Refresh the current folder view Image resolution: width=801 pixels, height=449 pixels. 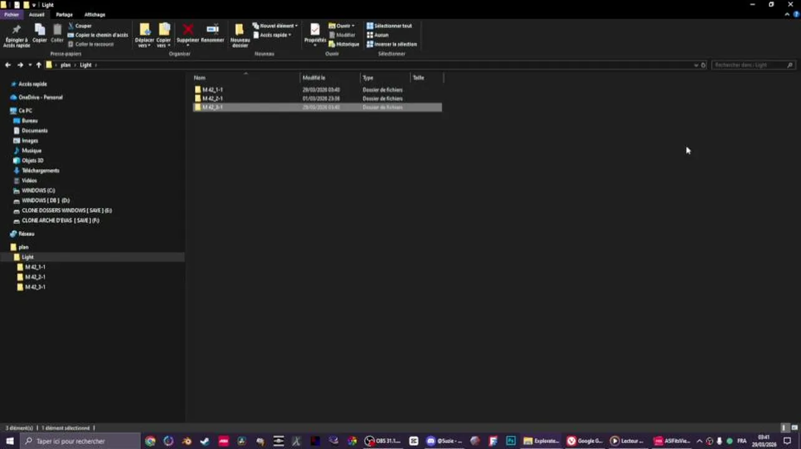coord(703,65)
